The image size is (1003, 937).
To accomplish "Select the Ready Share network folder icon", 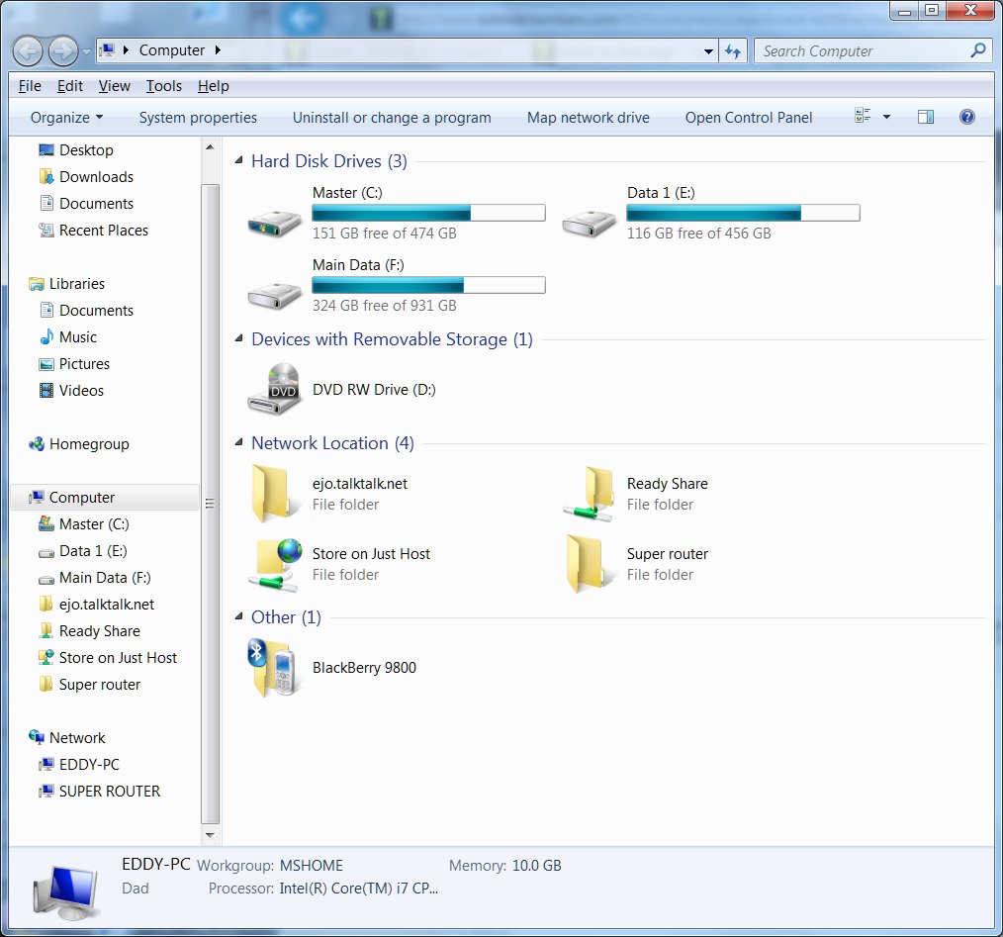I will point(590,493).
